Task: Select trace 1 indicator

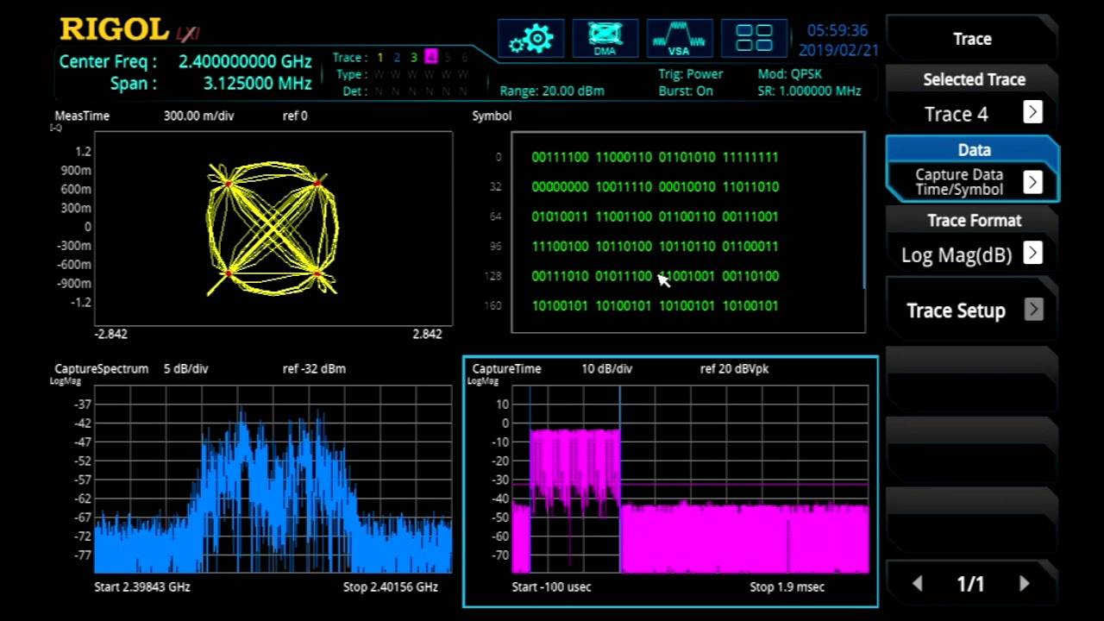Action: point(379,58)
